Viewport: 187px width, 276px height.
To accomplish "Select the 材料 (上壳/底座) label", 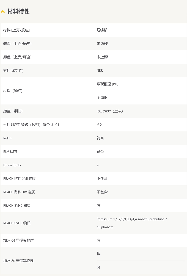I will (x=16, y=30).
